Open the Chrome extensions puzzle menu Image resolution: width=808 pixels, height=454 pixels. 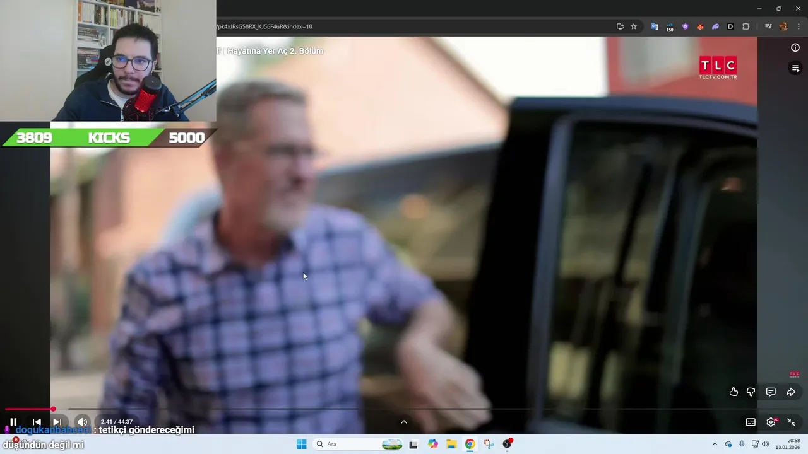(x=746, y=26)
